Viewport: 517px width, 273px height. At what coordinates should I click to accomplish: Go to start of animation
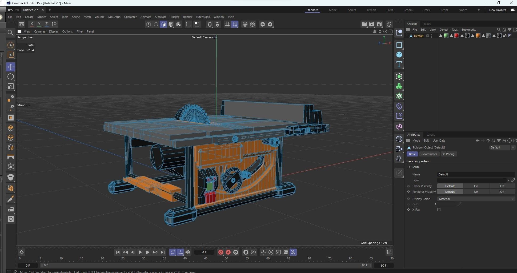[118, 252]
